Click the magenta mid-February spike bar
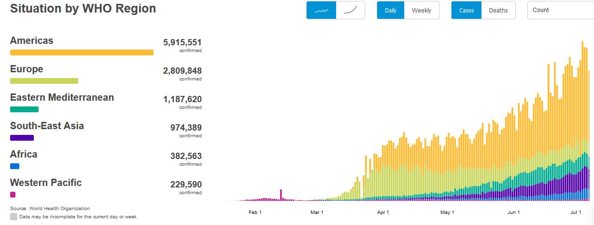594x225 pixels. [x=281, y=195]
